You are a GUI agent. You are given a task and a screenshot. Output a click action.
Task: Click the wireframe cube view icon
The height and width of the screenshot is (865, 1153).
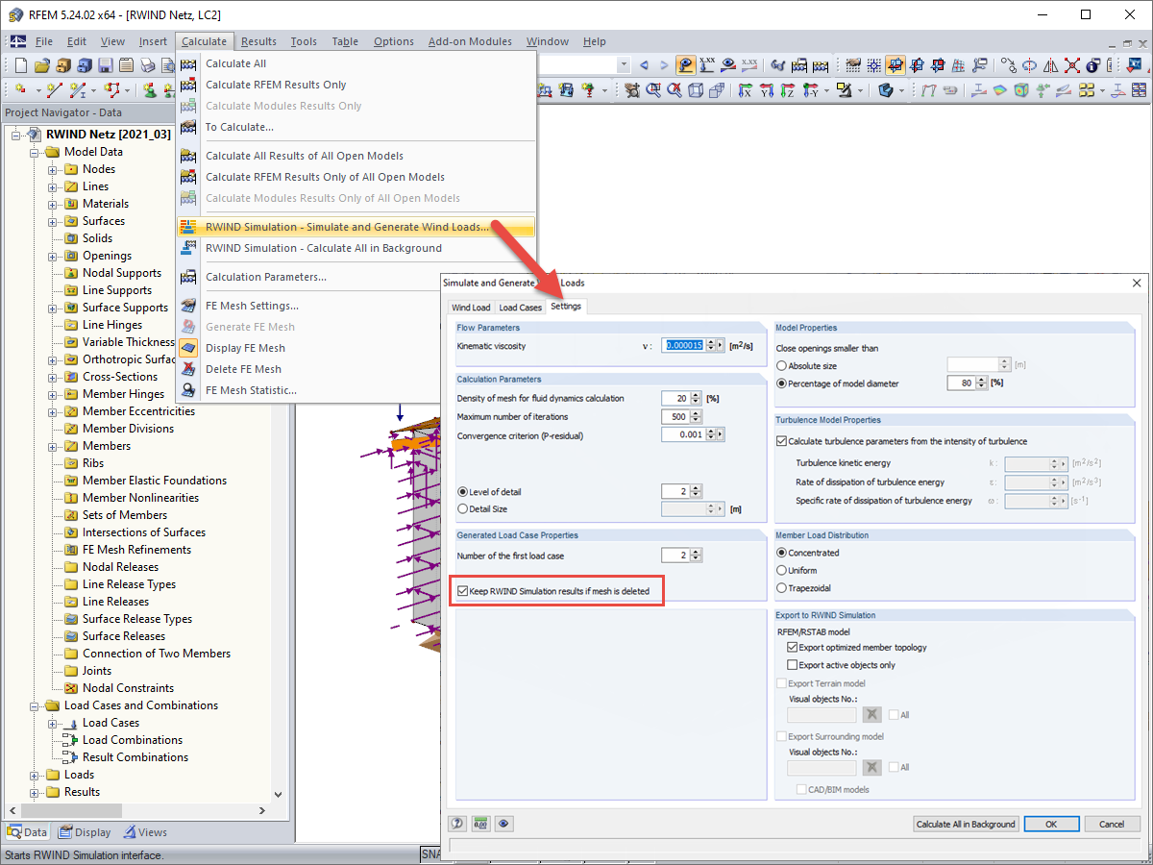point(696,90)
